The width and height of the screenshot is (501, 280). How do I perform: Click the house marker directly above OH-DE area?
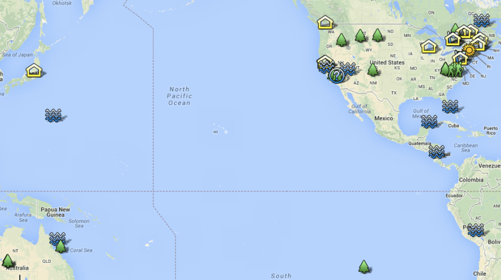pos(460,58)
